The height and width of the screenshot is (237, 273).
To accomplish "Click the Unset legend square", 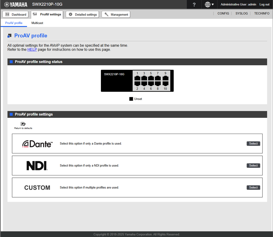I will (x=131, y=99).
